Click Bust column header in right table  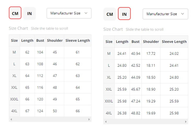click(x=136, y=42)
